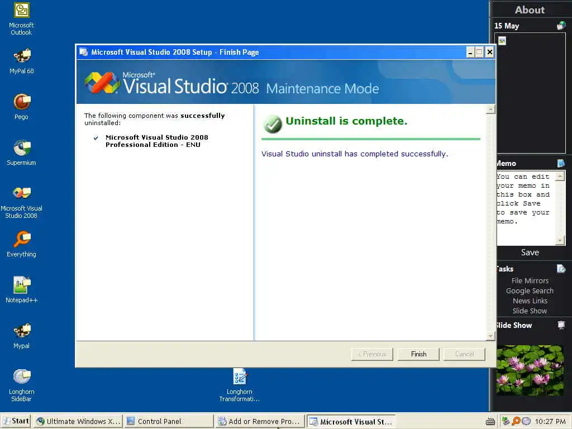Minimize the Visual Studio setup window
Screen dimensions: 572x429
click(470, 52)
